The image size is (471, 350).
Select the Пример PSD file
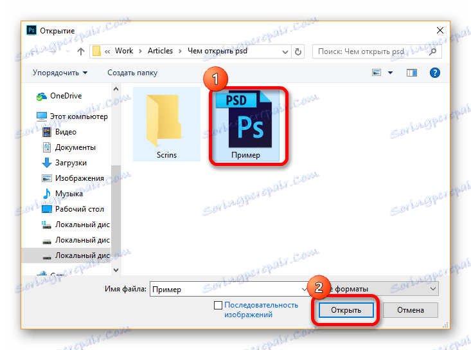pos(246,125)
